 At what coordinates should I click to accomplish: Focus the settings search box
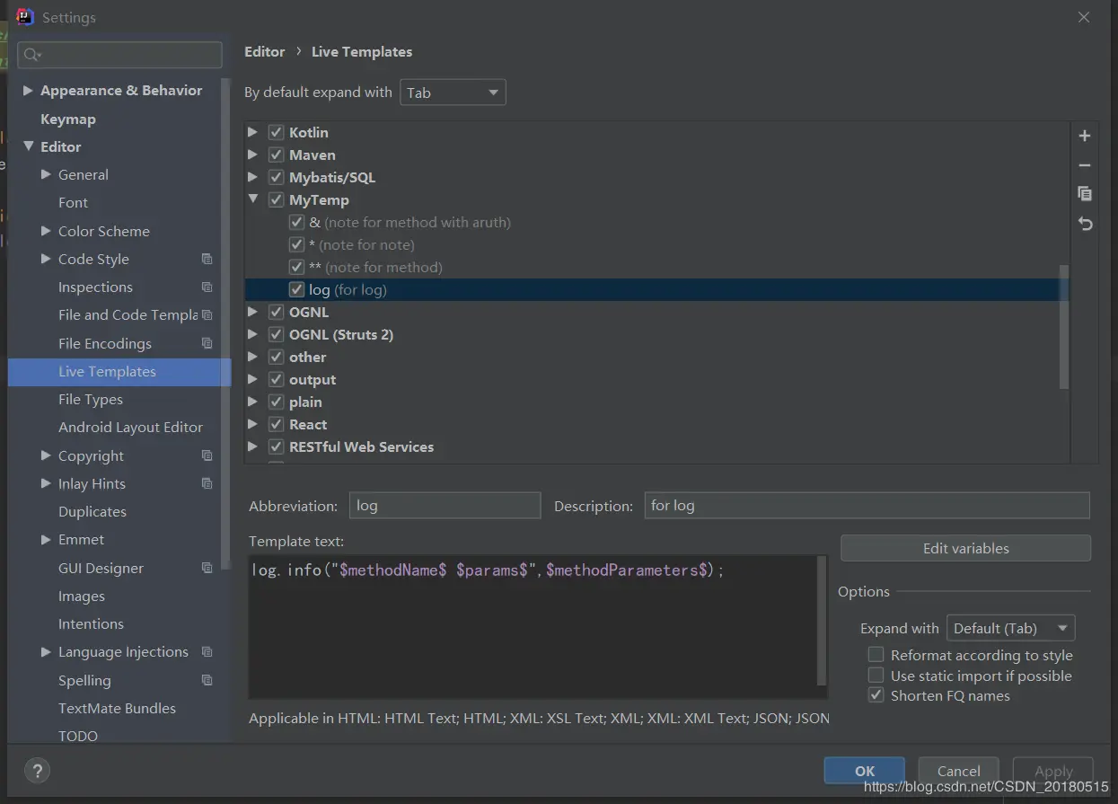[119, 55]
